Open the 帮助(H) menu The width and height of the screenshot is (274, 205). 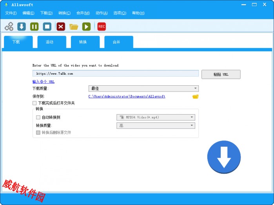[x=138, y=13]
